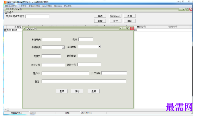Viewport: 198px width, 116px height.
Task: Focus the 规格 input field
Action: [86, 39]
